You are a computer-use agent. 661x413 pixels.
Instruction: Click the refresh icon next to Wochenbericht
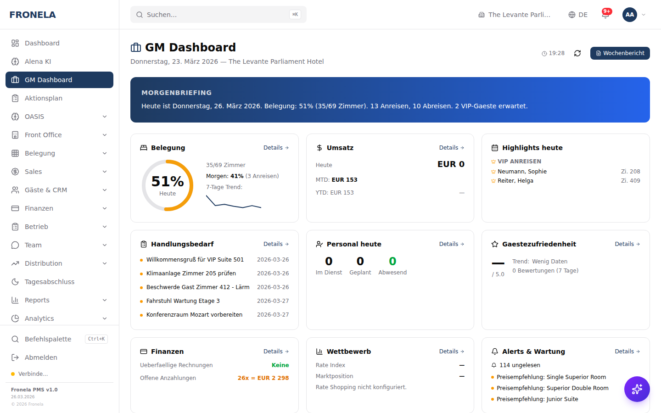click(577, 53)
